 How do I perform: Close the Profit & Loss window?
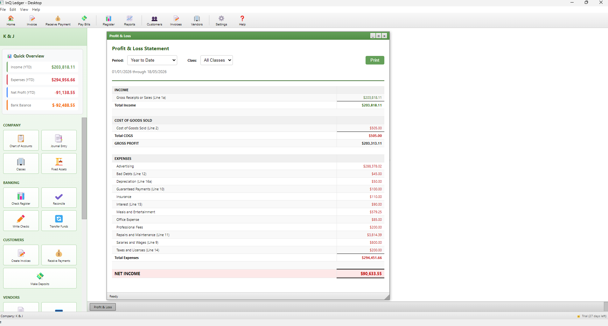[x=384, y=36]
